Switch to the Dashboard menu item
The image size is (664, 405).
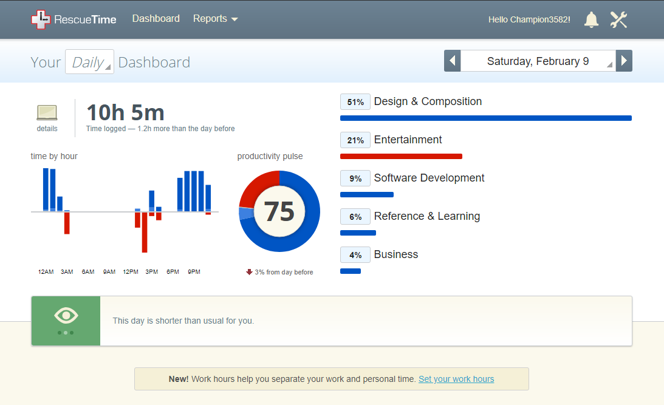(x=156, y=18)
